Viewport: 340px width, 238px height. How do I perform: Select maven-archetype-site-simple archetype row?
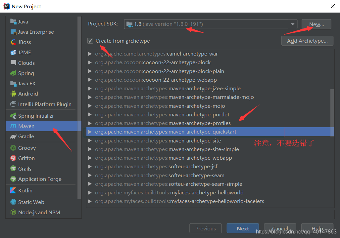coord(210,149)
